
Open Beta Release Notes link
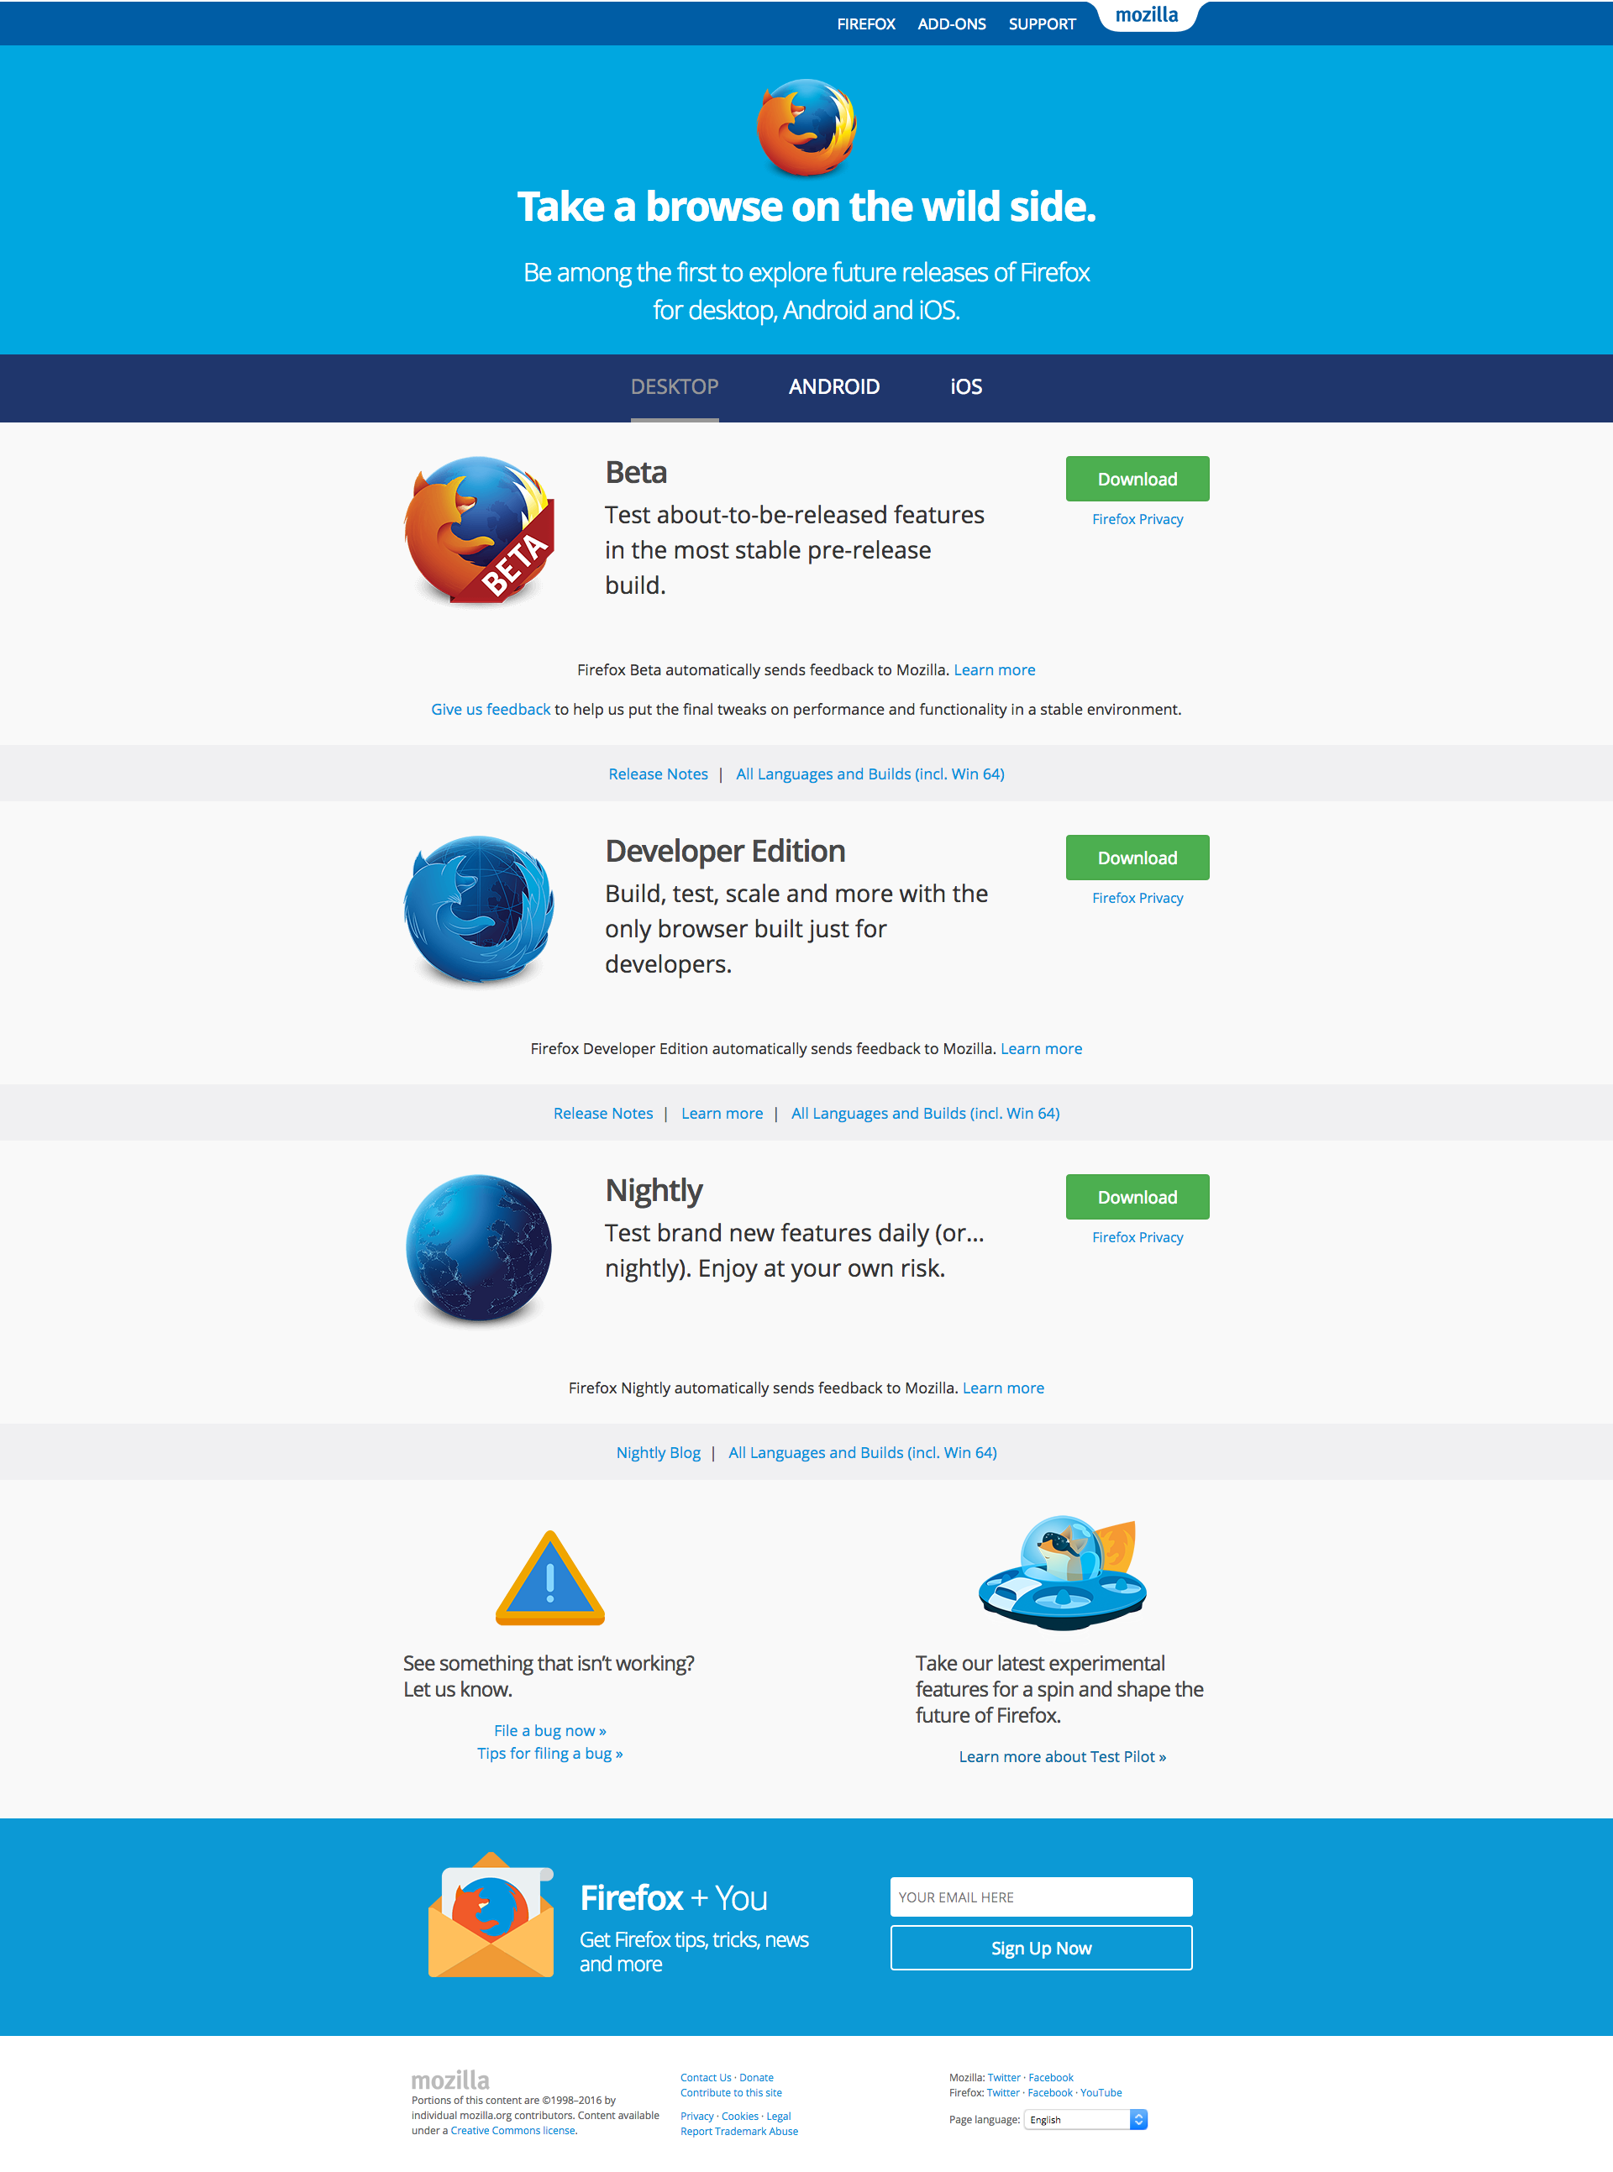[x=658, y=773]
